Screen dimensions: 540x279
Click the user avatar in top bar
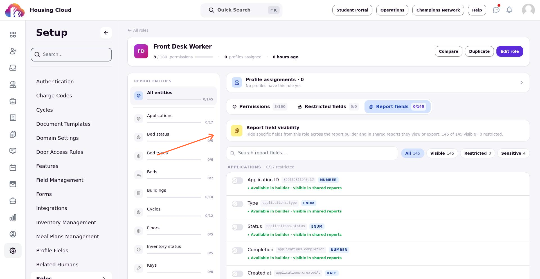(x=528, y=10)
